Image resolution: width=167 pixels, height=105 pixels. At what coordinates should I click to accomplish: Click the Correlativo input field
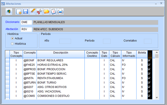point(147,41)
